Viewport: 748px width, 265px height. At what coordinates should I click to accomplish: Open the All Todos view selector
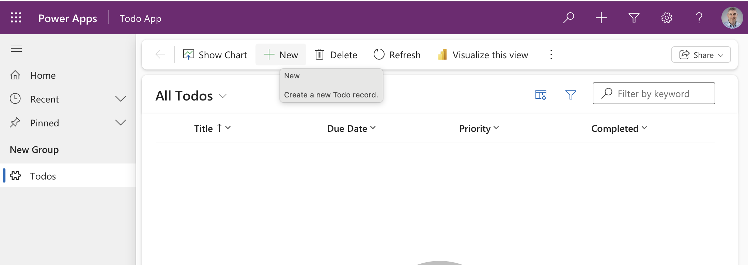pos(191,96)
